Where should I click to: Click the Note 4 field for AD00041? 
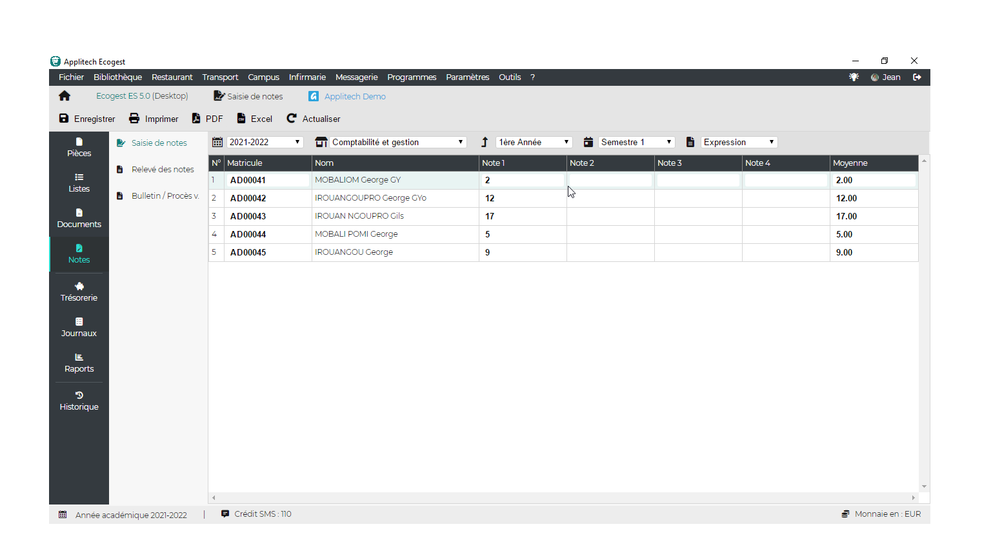tap(786, 181)
